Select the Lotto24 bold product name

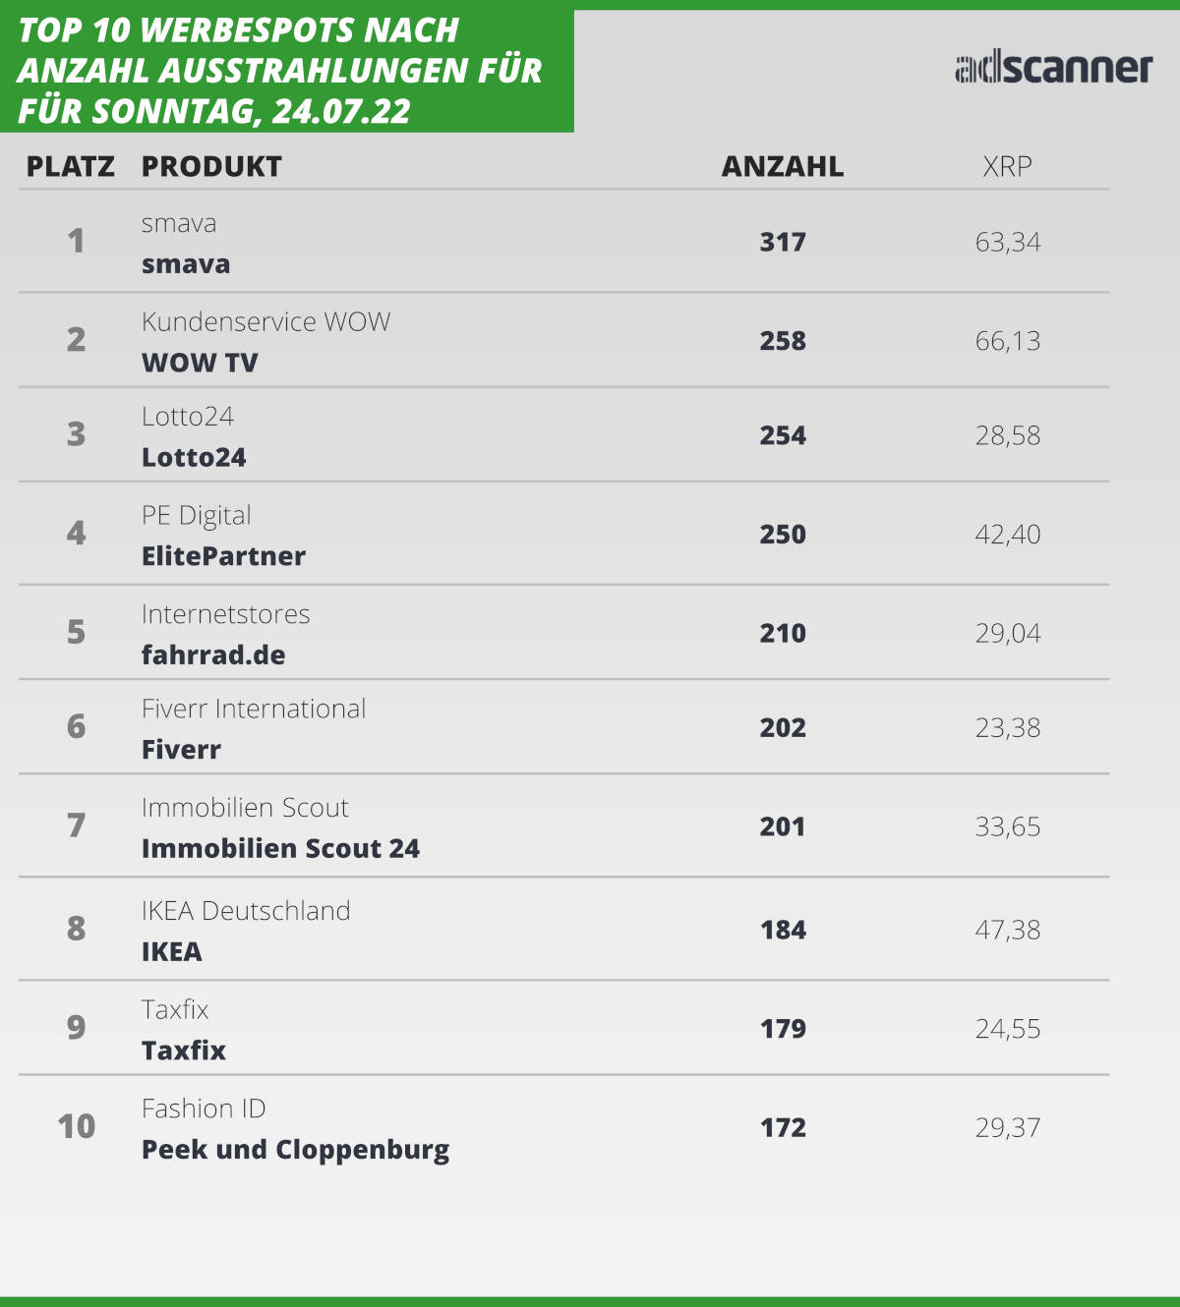pyautogui.click(x=194, y=457)
